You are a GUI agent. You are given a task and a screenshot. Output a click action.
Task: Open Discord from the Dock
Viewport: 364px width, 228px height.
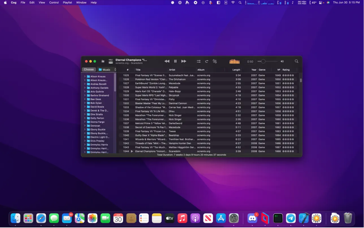252,218
